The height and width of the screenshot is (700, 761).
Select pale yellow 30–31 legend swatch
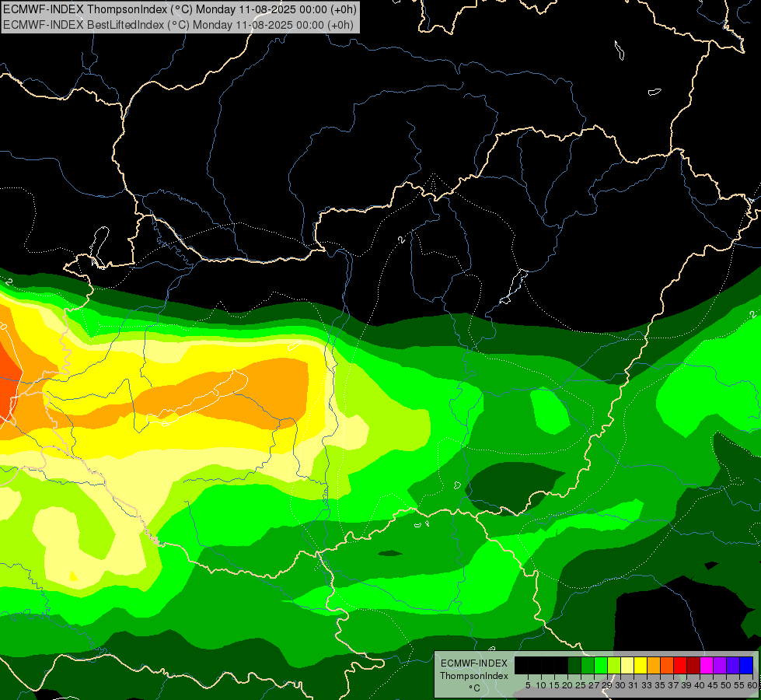click(627, 666)
